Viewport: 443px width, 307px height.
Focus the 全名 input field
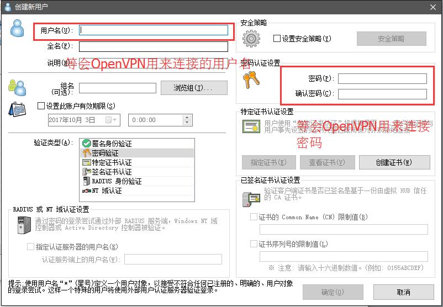tap(154, 46)
